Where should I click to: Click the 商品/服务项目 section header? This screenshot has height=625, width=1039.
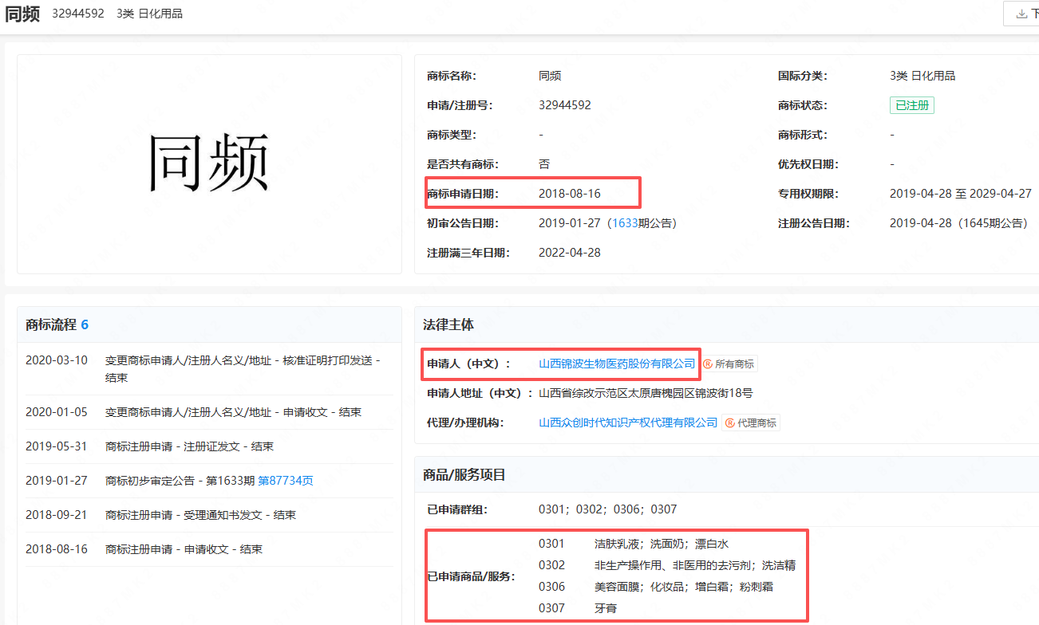click(464, 475)
